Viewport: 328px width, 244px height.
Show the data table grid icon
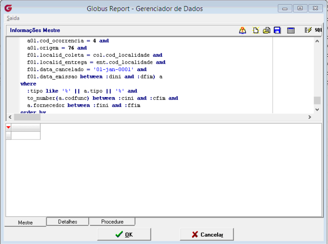291,30
